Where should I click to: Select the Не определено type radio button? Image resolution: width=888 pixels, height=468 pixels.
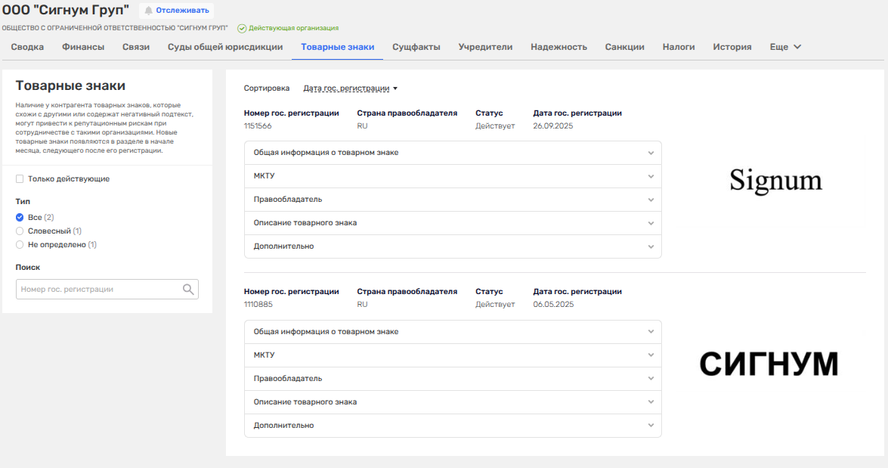point(20,244)
